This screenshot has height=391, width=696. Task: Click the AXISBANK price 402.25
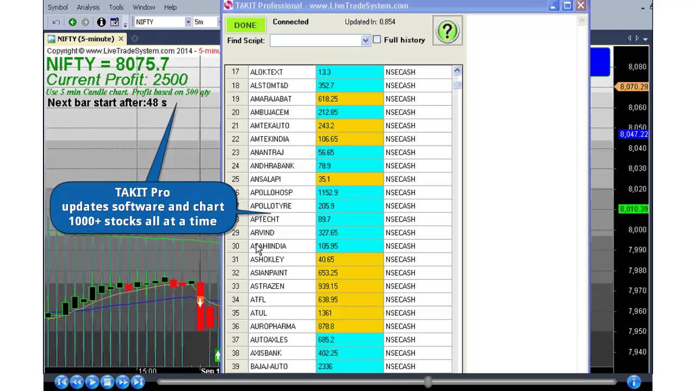[328, 353]
